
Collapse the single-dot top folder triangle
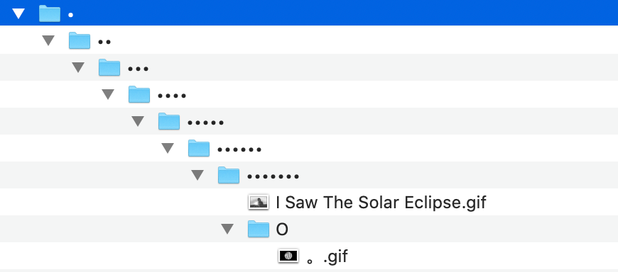[x=18, y=14]
